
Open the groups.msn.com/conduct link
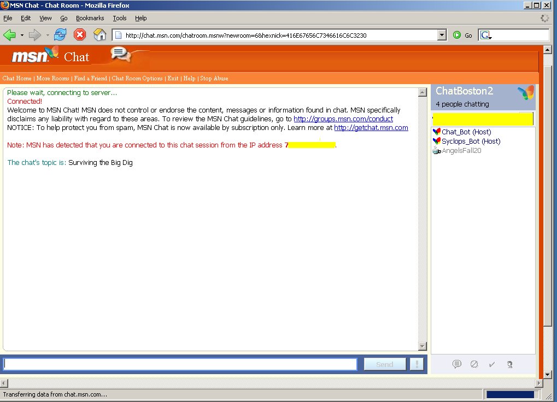click(343, 119)
